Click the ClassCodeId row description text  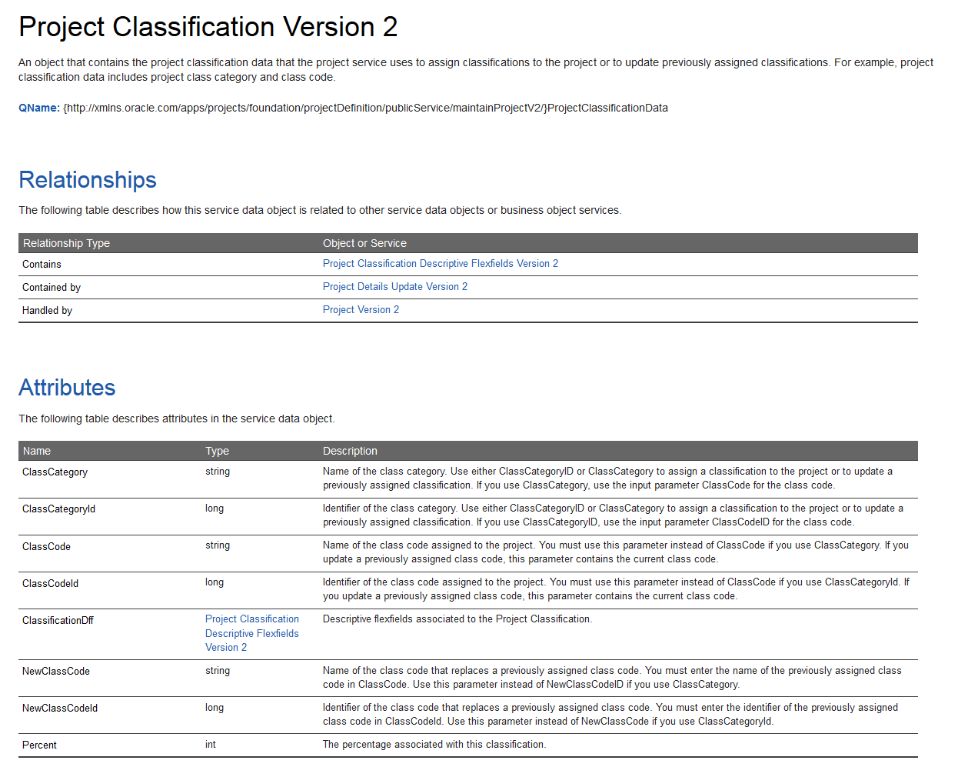616,589
